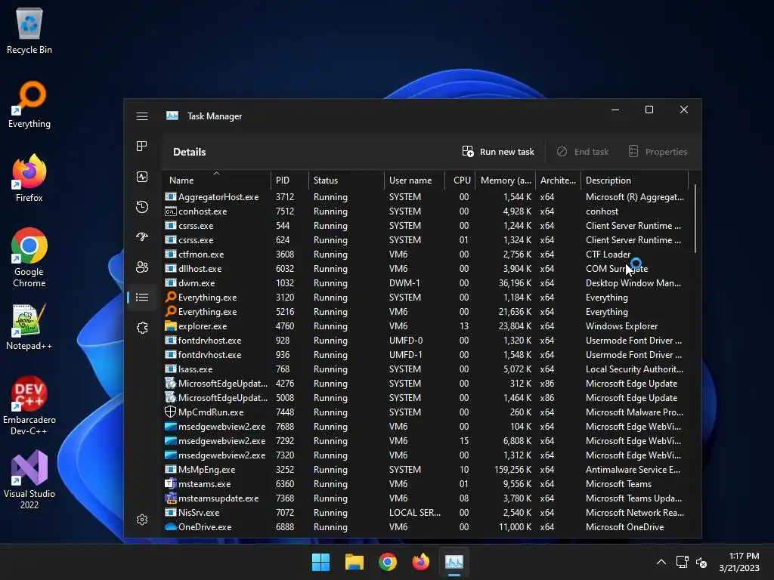Sort by the Status column header

tap(346, 180)
